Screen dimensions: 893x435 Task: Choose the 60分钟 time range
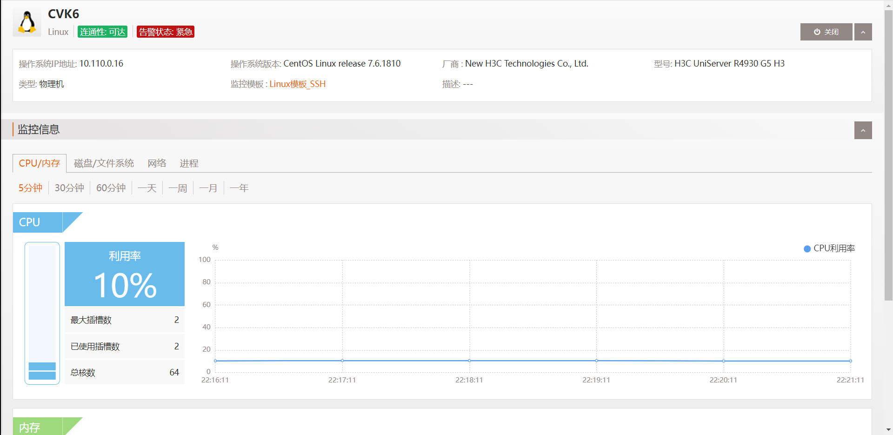(111, 188)
